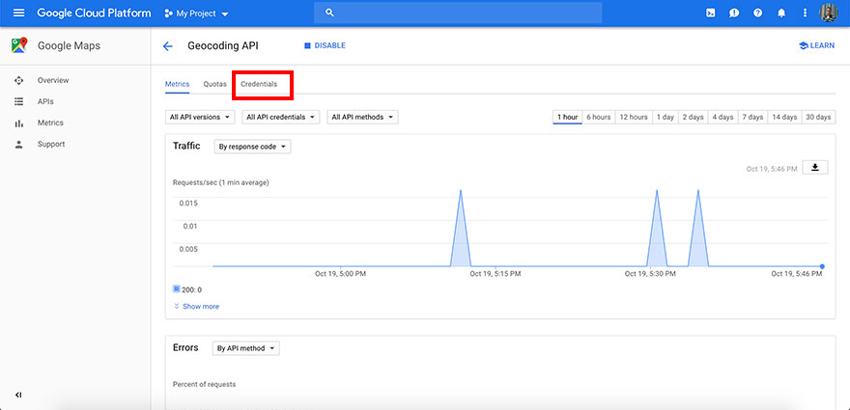Open the three-dot utilities menu

[x=805, y=13]
